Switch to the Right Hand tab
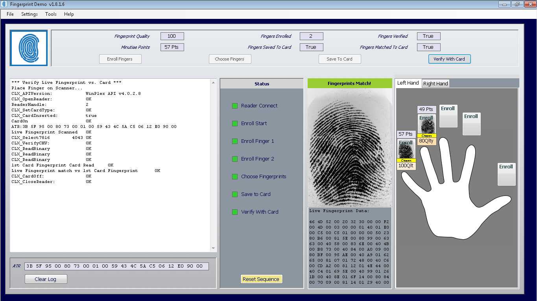The image size is (537, 301). 436,83
